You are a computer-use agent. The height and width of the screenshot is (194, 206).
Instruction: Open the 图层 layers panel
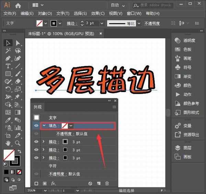tap(183, 148)
